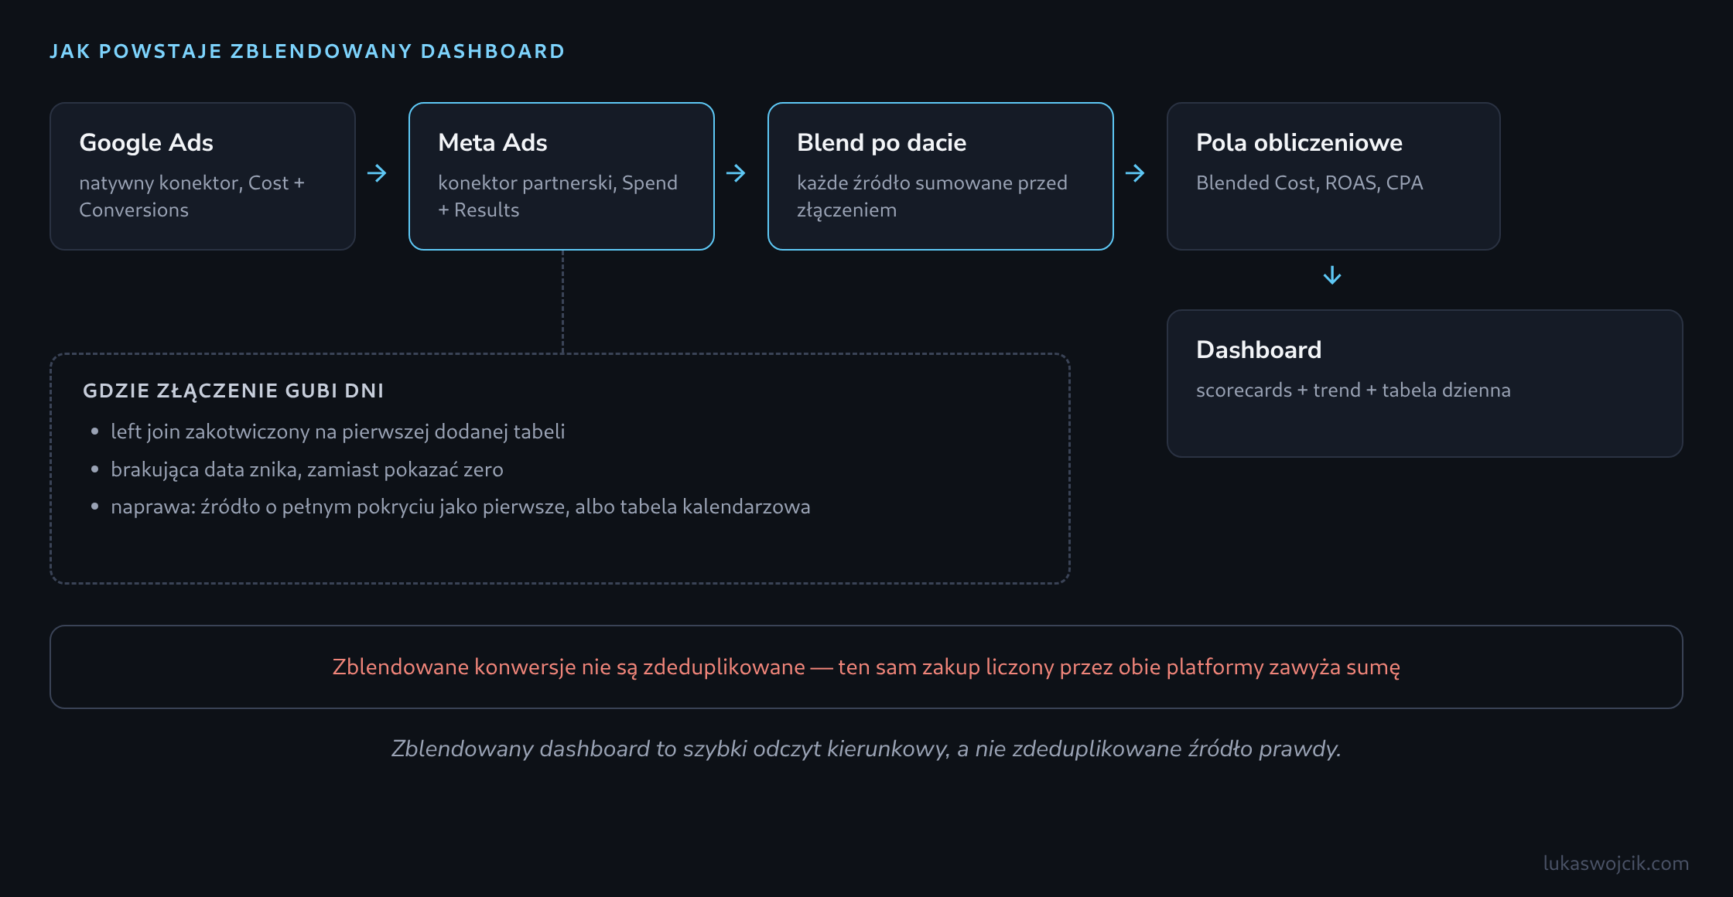Click the arrow between Meta Ads and Blend po dacie
This screenshot has width=1733, height=897.
pos(736,173)
